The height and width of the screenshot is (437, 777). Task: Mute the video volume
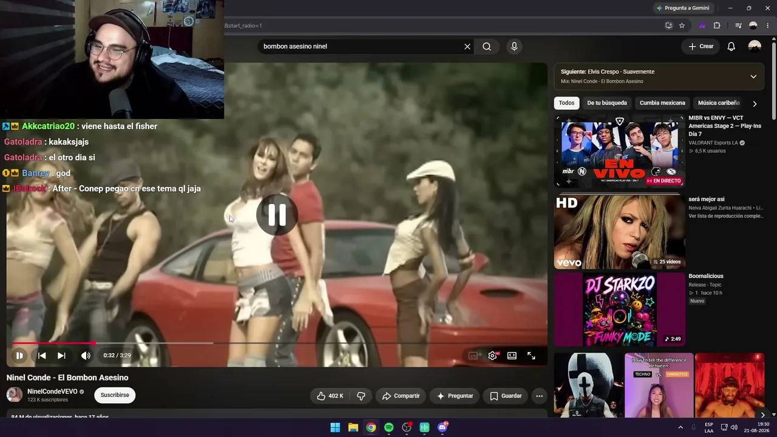point(86,356)
